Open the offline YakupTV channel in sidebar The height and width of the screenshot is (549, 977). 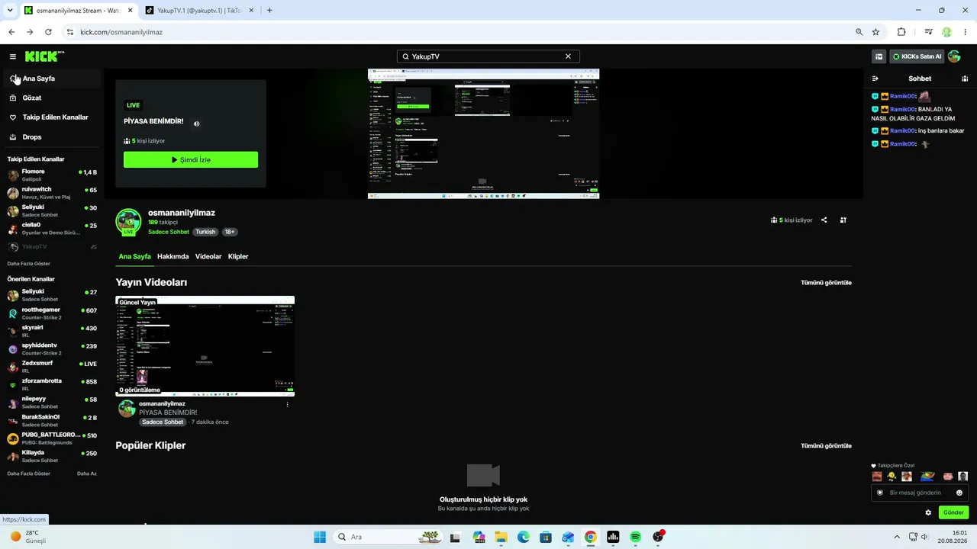pos(52,247)
